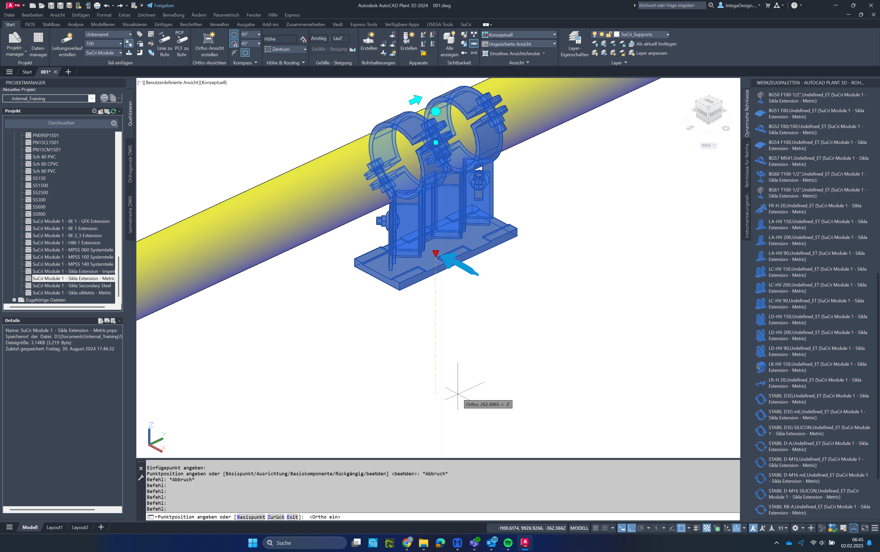The width and height of the screenshot is (880, 552).
Task: Open the Bemaßung menu
Action: [x=173, y=15]
